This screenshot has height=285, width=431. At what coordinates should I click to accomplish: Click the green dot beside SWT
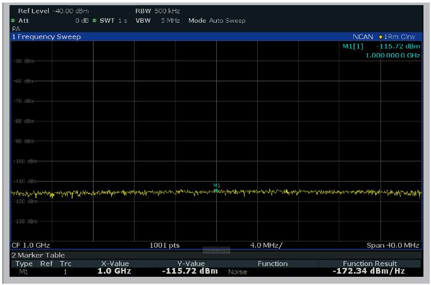95,21
